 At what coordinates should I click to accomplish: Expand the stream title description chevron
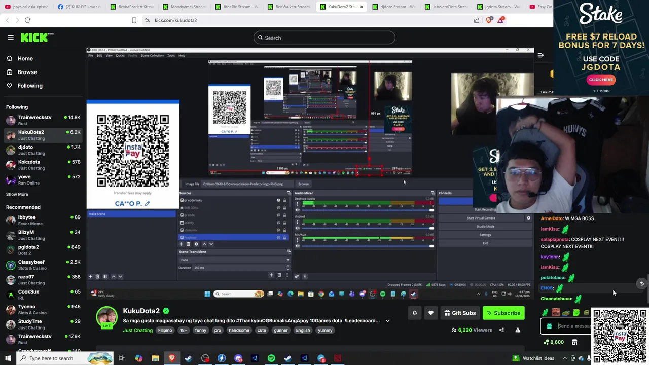(387, 321)
